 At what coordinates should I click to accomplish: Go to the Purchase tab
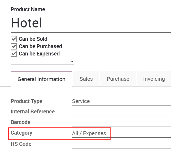(118, 79)
